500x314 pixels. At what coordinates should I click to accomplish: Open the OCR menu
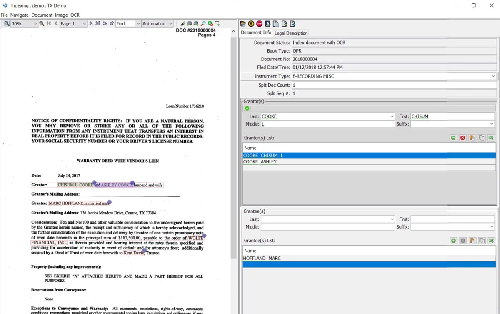[75, 15]
